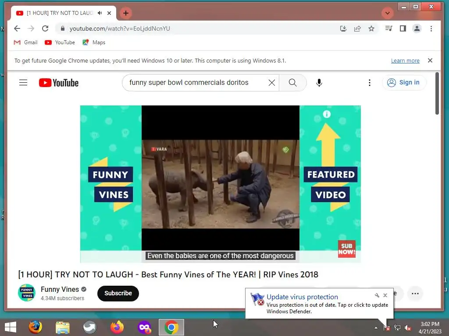
Task: Subscribe to Funny Vines channel
Action: [118, 293]
